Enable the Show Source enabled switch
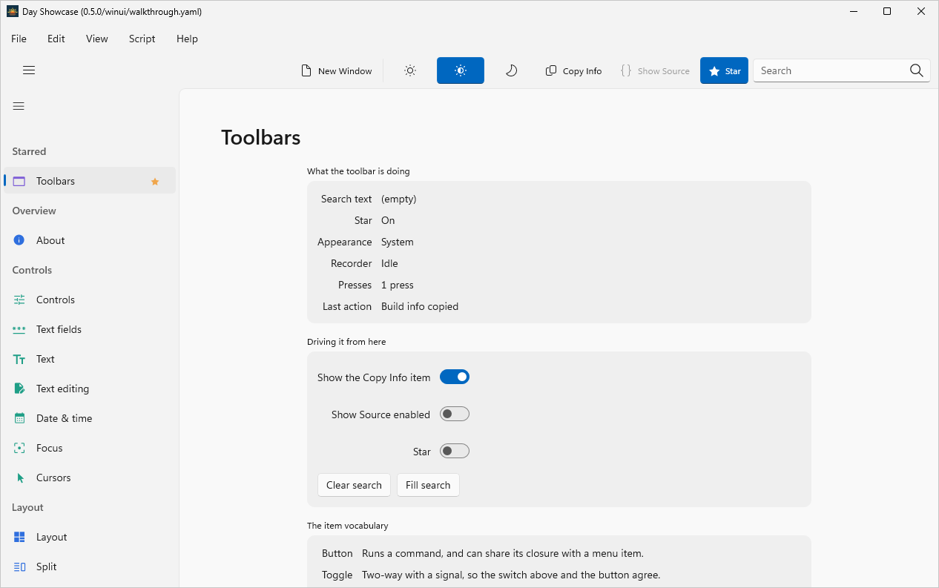939x588 pixels. pyautogui.click(x=455, y=414)
